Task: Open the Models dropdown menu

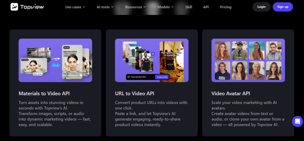Action: coord(166,7)
